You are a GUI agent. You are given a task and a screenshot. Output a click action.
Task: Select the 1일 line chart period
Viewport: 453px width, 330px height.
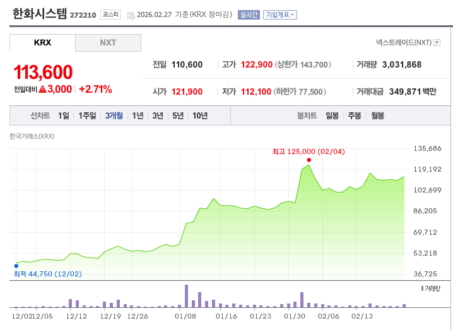point(64,116)
